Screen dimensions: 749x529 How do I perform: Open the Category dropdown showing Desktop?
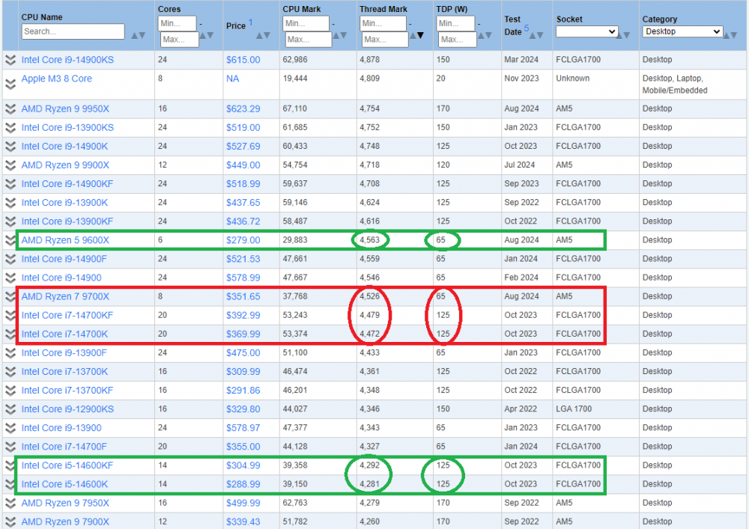point(682,31)
